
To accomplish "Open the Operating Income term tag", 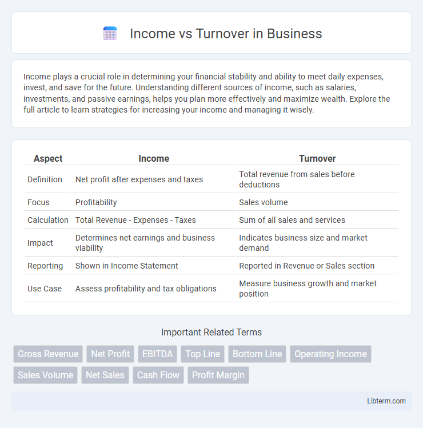I will (331, 354).
